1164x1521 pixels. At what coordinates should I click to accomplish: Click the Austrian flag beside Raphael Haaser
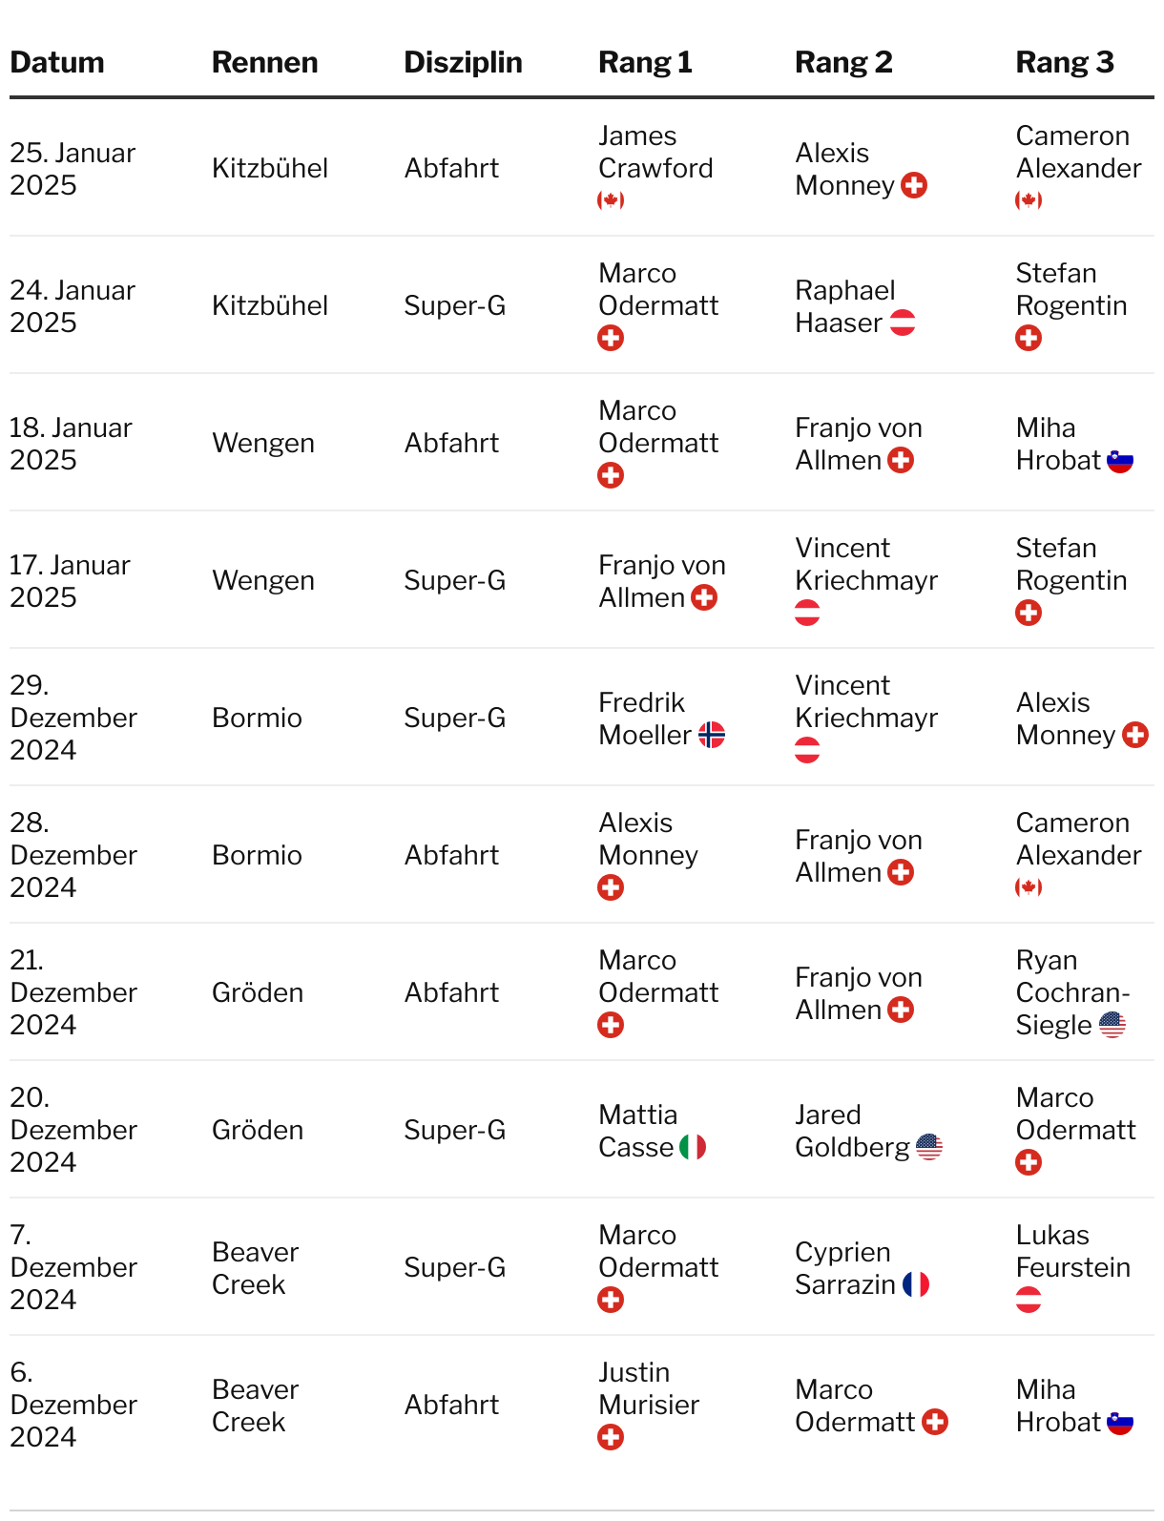tap(903, 323)
